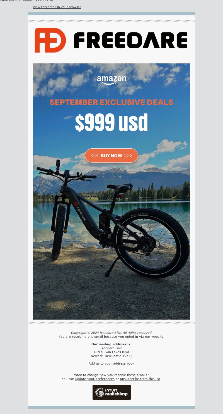The height and width of the screenshot is (414, 223).
Task: Click the BUY NOW button
Action: click(x=111, y=156)
